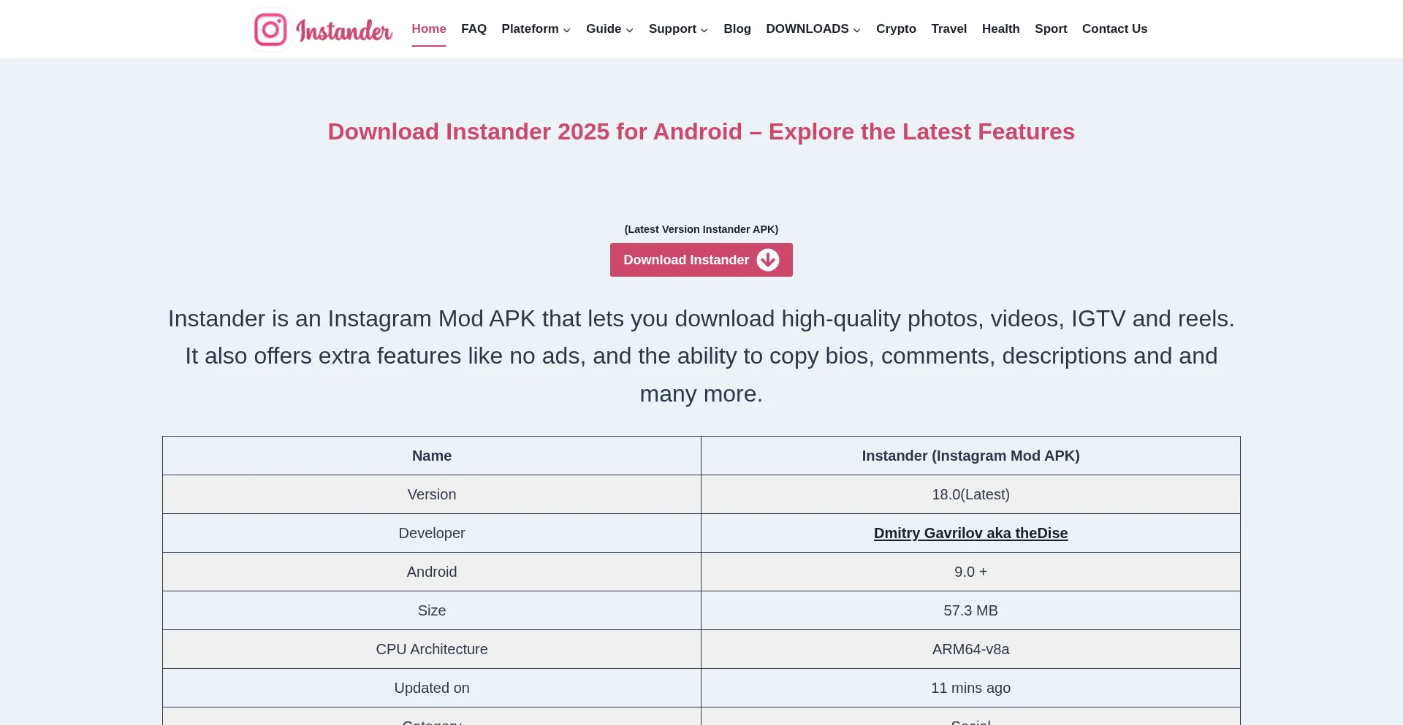The height and width of the screenshot is (725, 1403).
Task: Click the 'Updated on' row label
Action: click(432, 688)
